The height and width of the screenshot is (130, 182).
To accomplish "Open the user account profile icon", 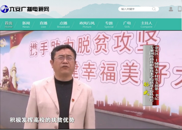I will click(x=171, y=9).
